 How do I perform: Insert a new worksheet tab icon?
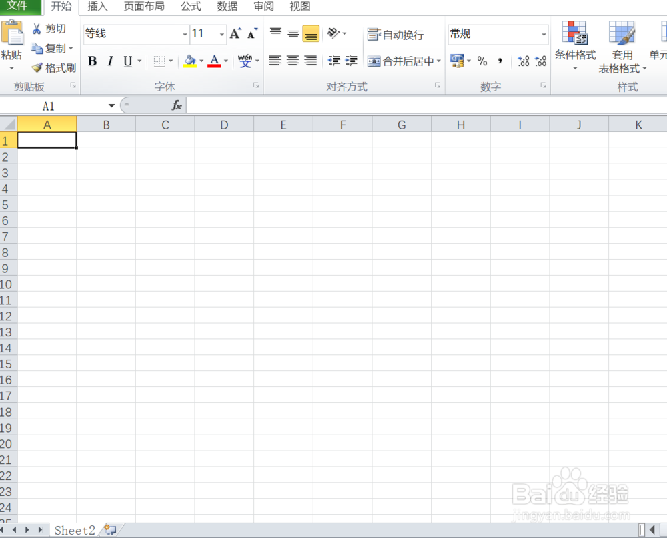click(x=111, y=529)
